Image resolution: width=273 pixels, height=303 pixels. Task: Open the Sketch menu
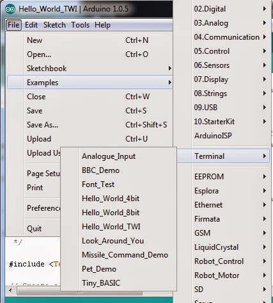tap(54, 25)
